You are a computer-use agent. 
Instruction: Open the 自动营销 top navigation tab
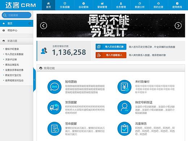click(84, 5)
